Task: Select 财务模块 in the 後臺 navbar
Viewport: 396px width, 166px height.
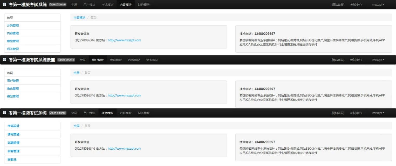Action: click(x=152, y=60)
